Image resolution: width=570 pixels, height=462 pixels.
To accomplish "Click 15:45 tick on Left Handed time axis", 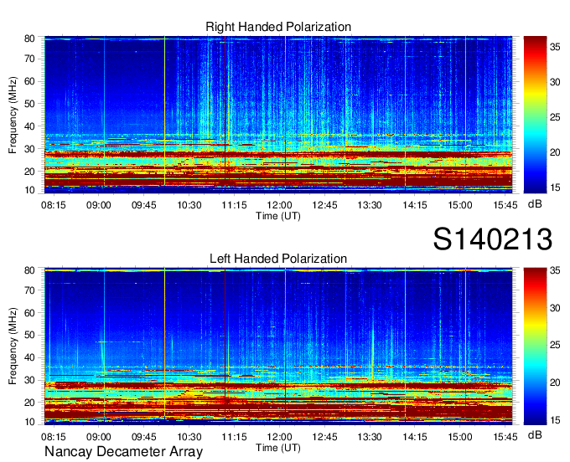I will click(505, 437).
